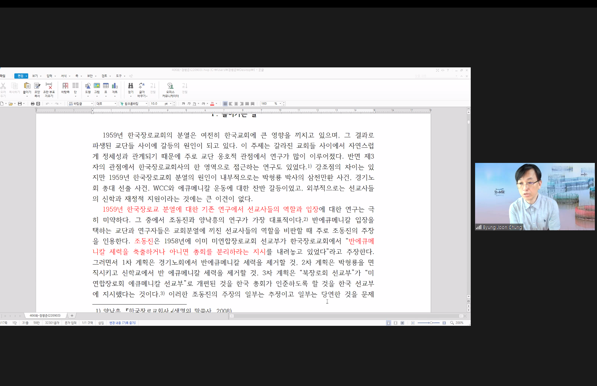This screenshot has width=597, height=386.
Task: Open the 도구 menu
Action: pyautogui.click(x=119, y=76)
